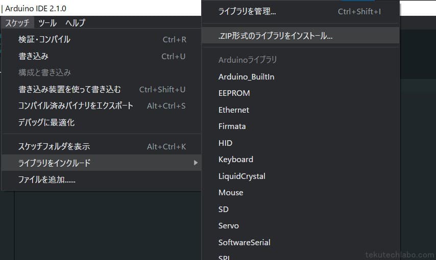Include the HID library
This screenshot has height=260, width=436.
301,143
